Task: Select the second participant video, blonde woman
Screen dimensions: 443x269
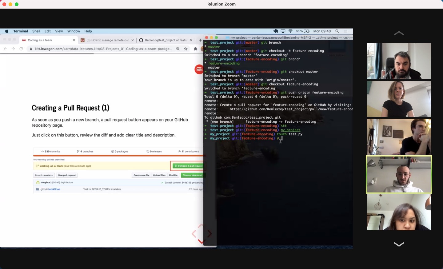Action: click(399, 99)
